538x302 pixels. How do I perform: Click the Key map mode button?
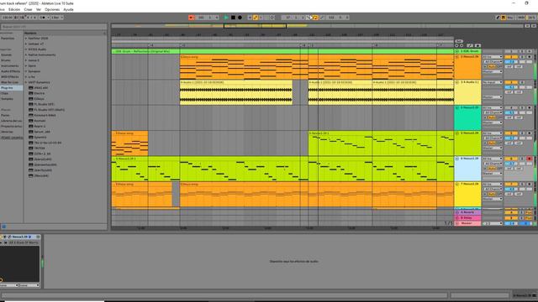click(x=510, y=17)
